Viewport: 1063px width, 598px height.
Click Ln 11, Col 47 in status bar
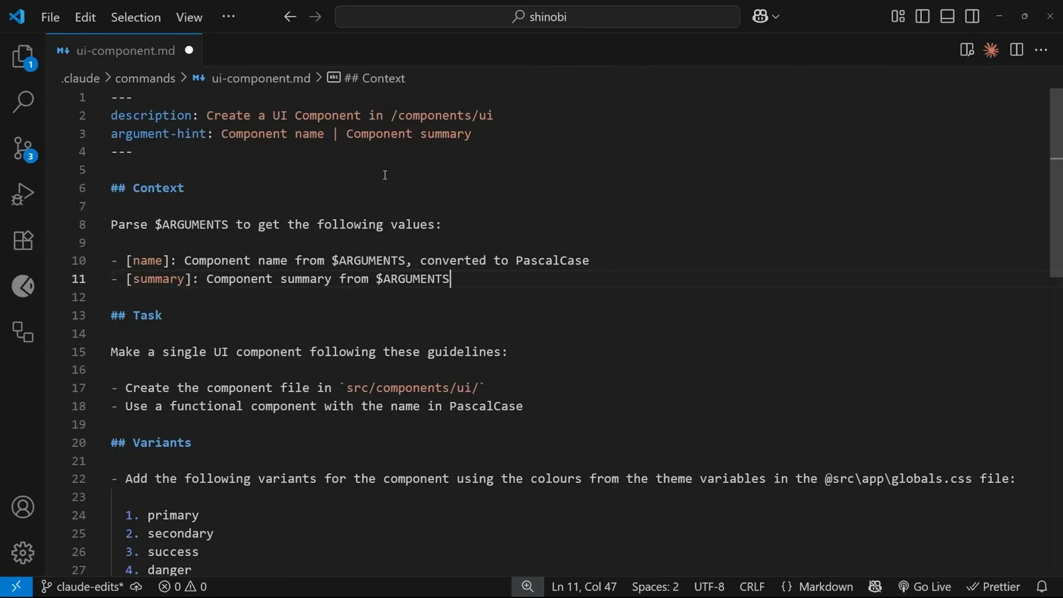click(584, 587)
